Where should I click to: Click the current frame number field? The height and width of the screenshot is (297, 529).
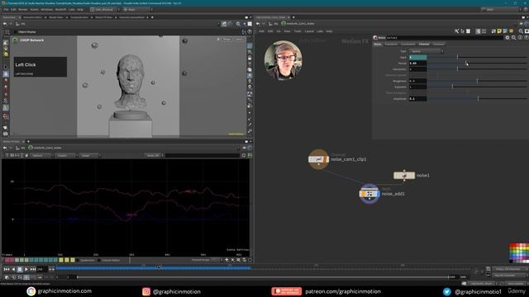(x=42, y=270)
